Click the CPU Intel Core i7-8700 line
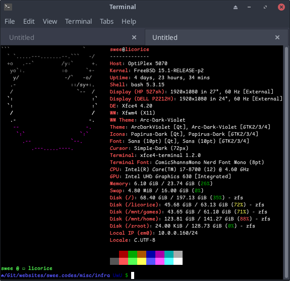The width and height of the screenshot is (290, 281). tap(179, 170)
